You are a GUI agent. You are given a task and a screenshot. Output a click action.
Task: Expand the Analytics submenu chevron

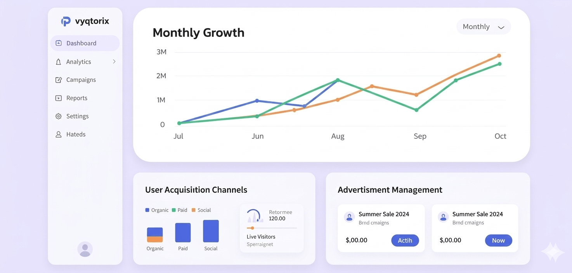click(114, 62)
